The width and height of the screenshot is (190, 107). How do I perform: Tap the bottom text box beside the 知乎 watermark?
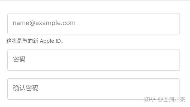pyautogui.click(x=79, y=89)
